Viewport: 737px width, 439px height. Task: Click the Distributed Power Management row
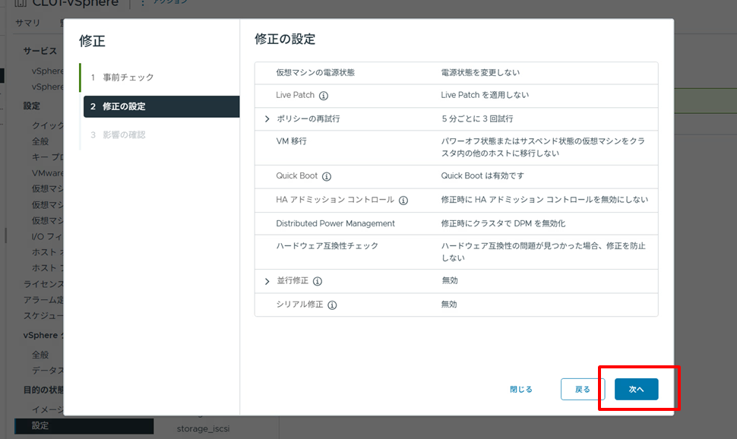tap(456, 223)
